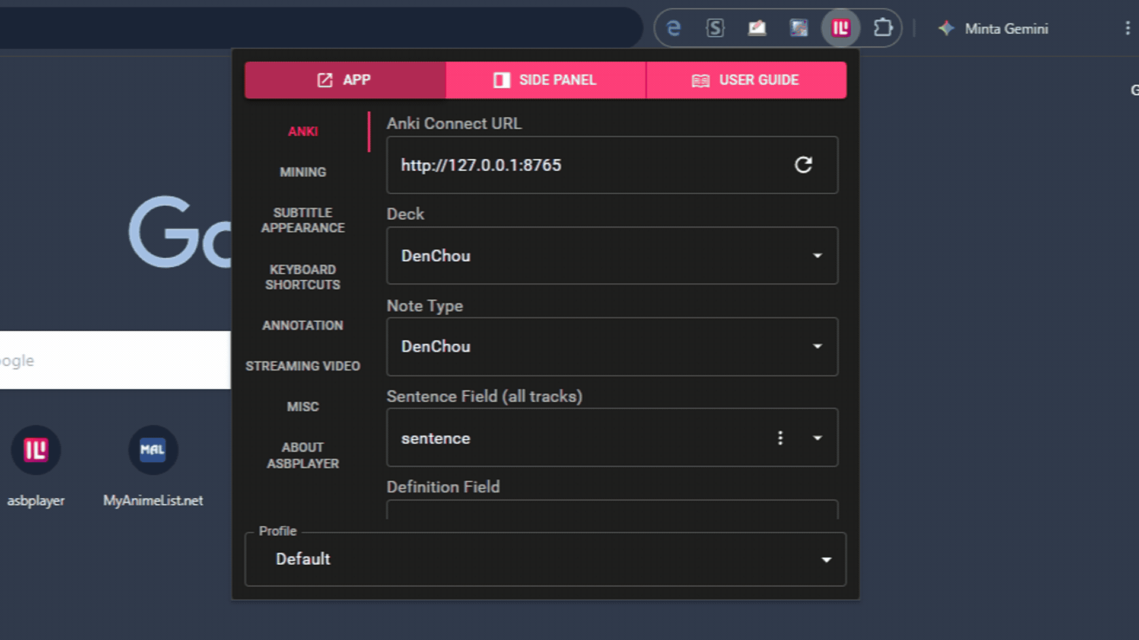Click the Gemini sparkle icon
This screenshot has width=1139, height=640.
pyautogui.click(x=946, y=28)
